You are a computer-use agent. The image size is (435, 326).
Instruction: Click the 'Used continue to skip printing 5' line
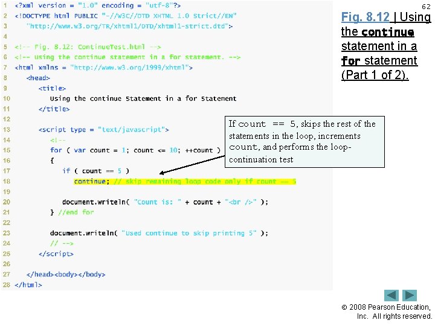tap(159, 233)
